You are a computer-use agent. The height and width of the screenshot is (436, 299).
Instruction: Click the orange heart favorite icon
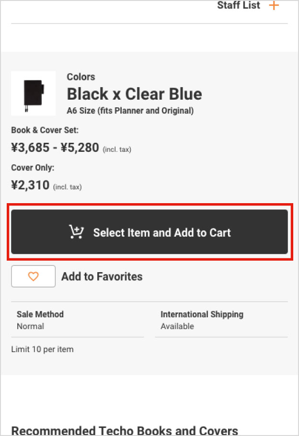coord(33,276)
